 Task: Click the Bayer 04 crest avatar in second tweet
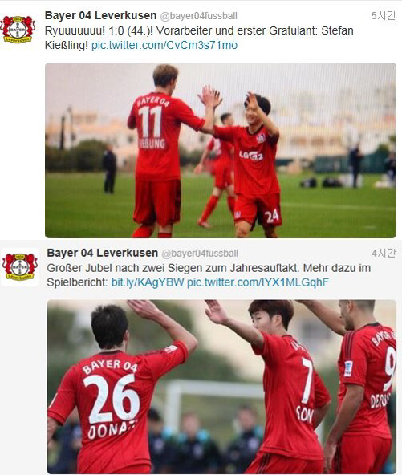[20, 267]
